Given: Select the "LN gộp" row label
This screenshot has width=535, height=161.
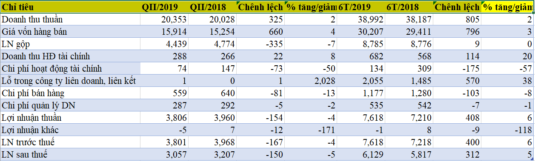Looking at the screenshot, I should [71, 44].
